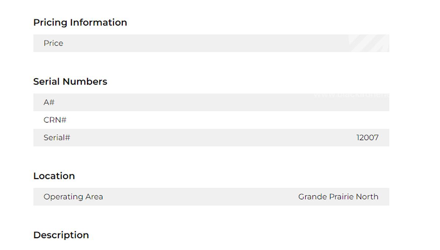
Task: Click the empty right end of the CRN# row
Action: pyautogui.click(x=367, y=120)
